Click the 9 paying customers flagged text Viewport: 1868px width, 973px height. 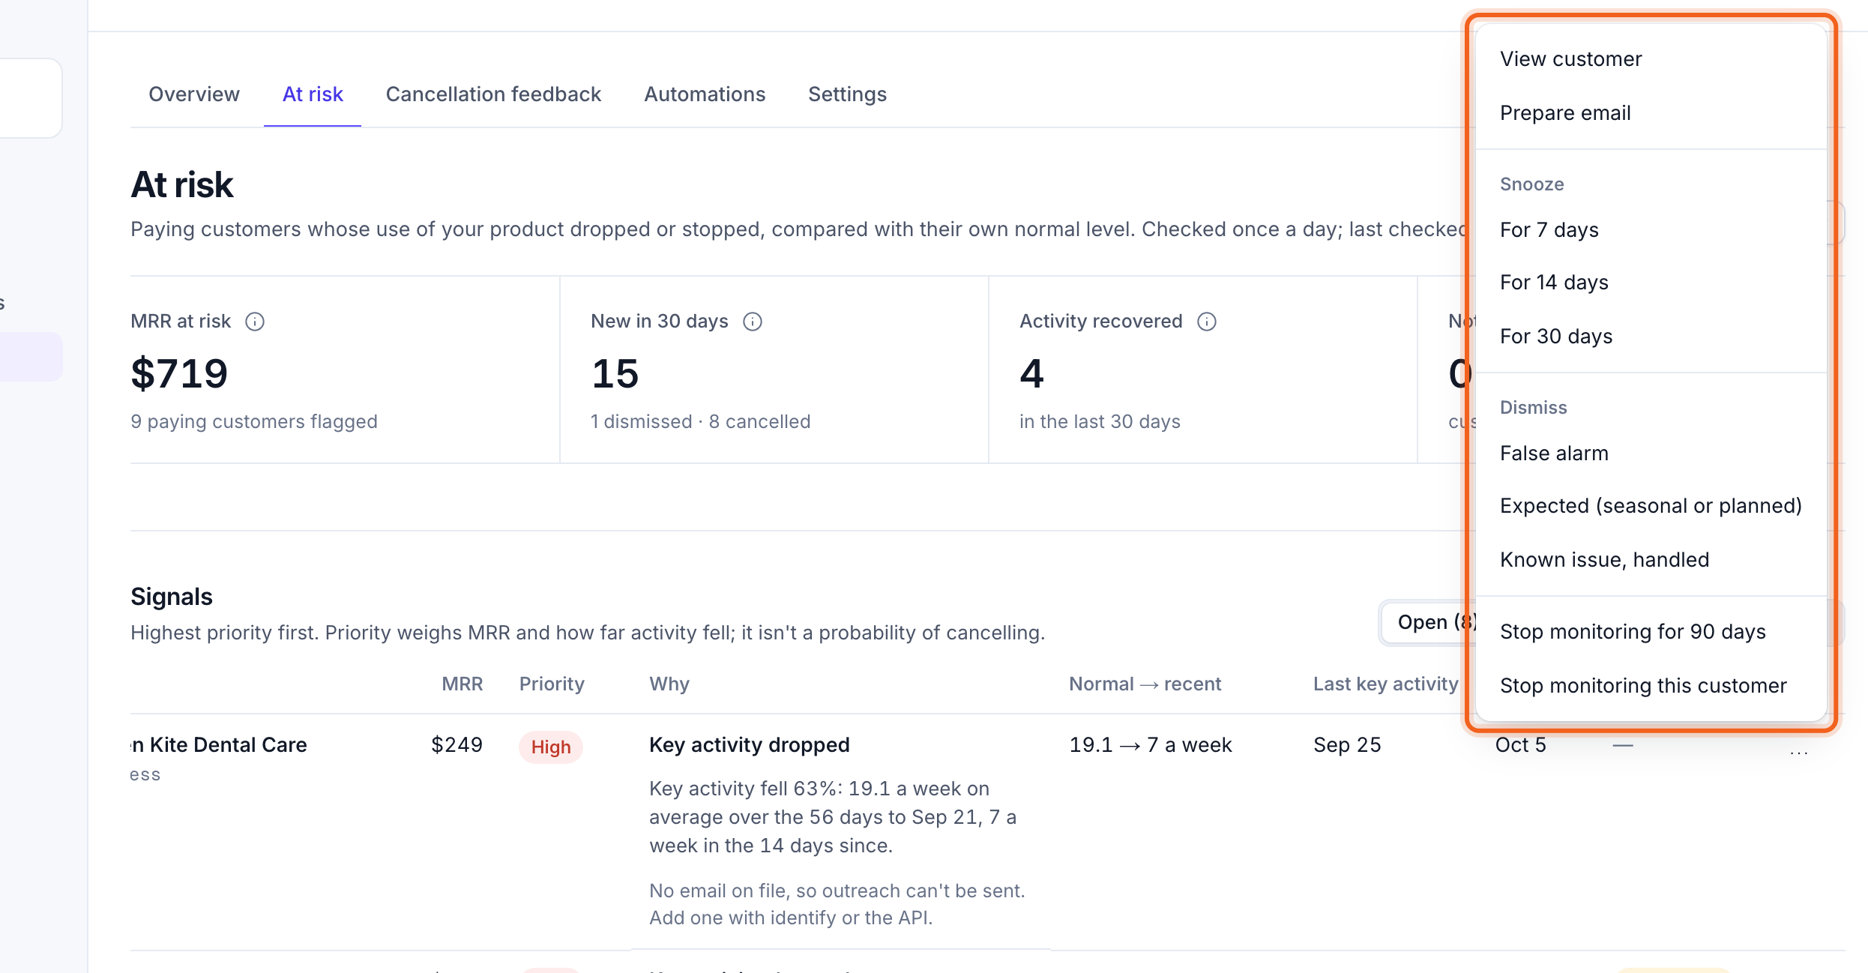[254, 421]
